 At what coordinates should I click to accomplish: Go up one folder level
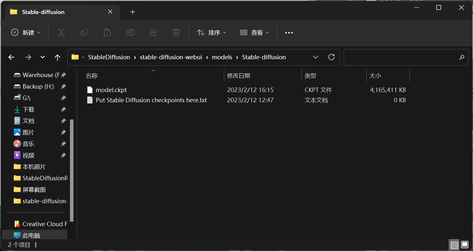click(x=57, y=57)
